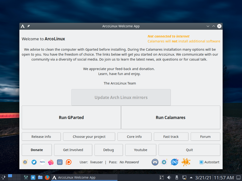Image resolution: width=242 pixels, height=181 pixels.
Task: Click the 'No Password' text
Action: pyautogui.click(x=129, y=162)
